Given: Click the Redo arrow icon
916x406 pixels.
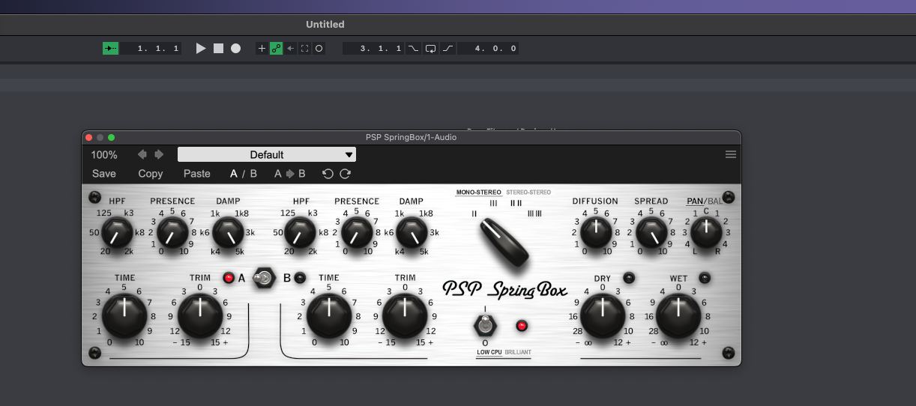Looking at the screenshot, I should coord(345,173).
